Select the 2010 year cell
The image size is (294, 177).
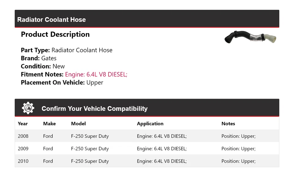point(23,161)
